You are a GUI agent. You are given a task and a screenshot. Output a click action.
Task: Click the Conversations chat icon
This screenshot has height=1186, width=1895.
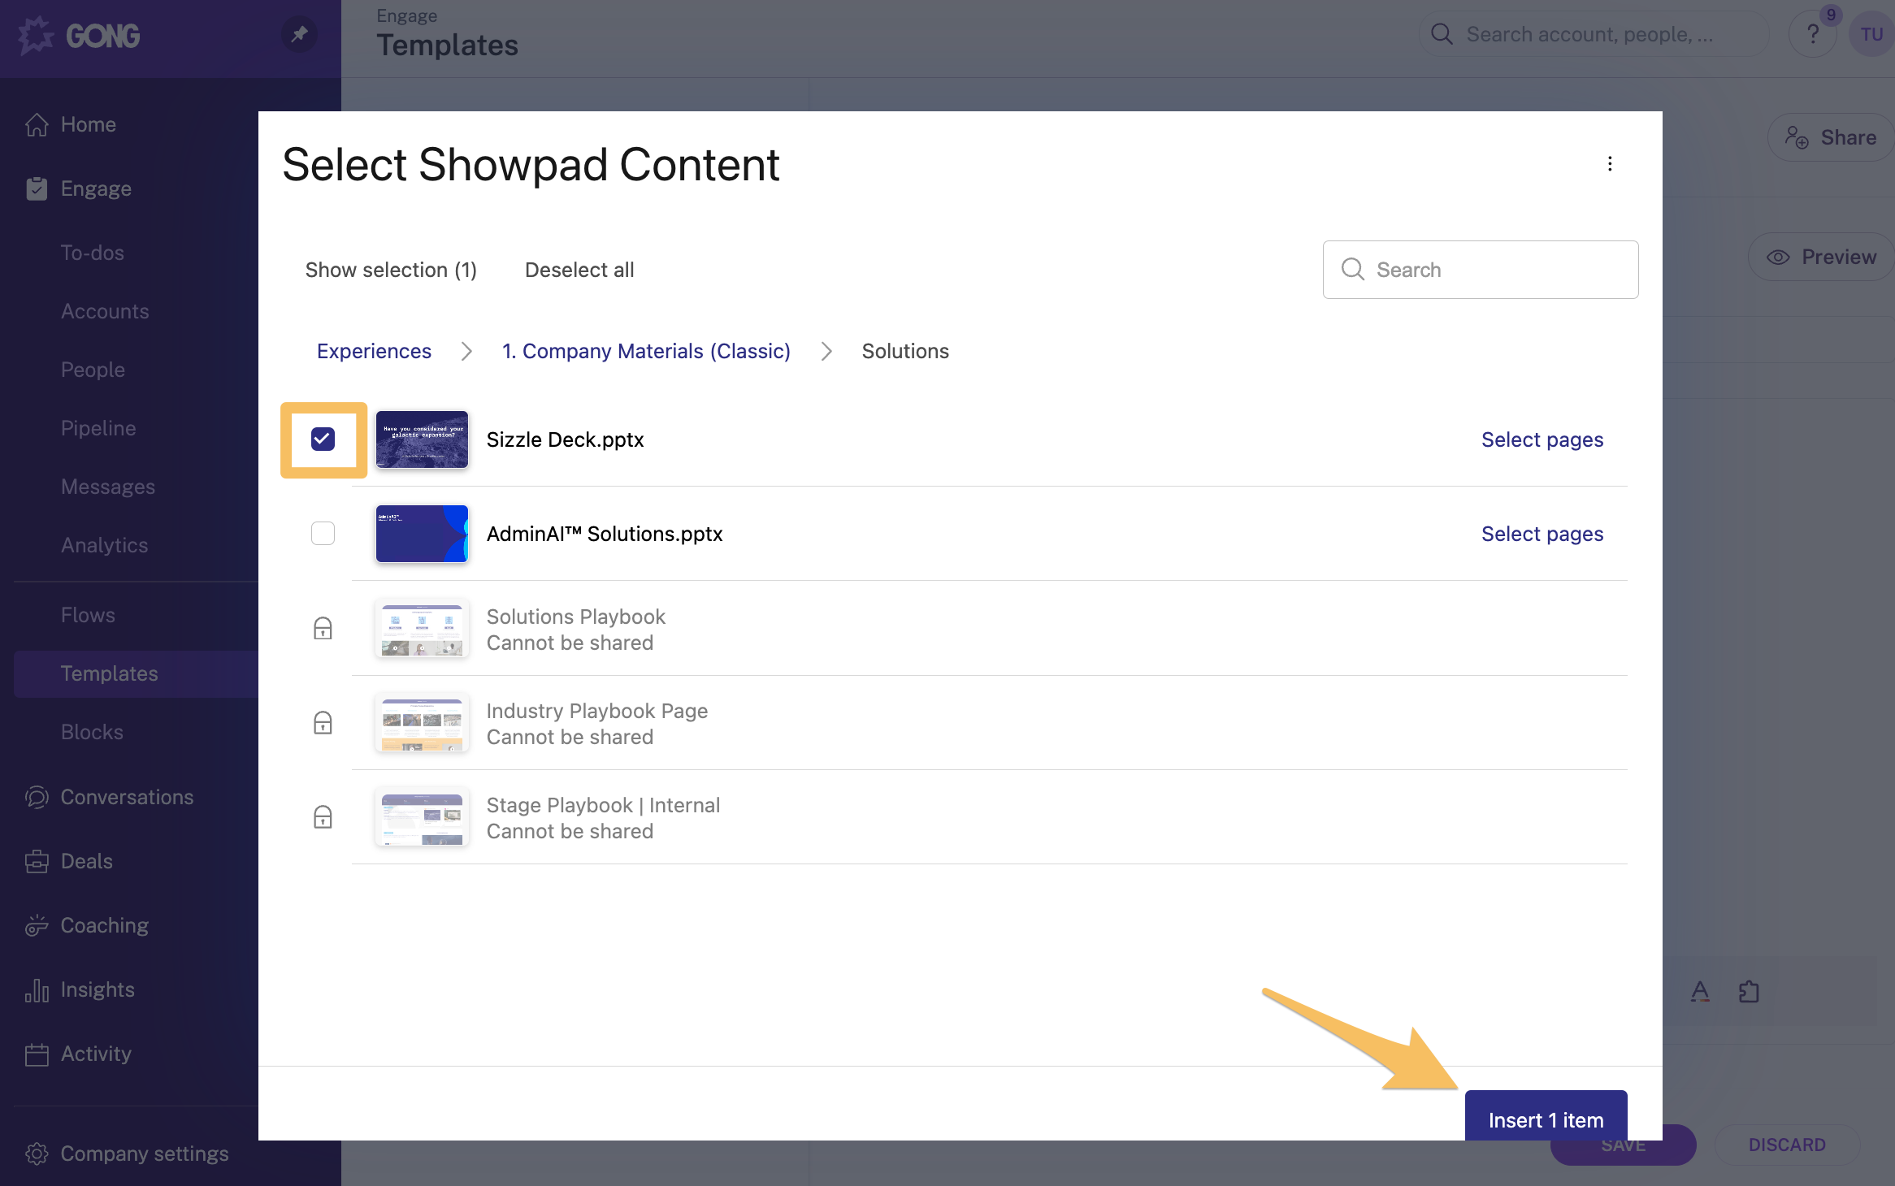tap(37, 797)
